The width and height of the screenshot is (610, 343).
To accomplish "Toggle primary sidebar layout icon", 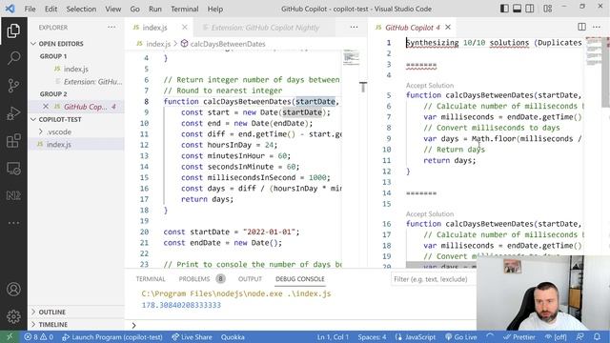I will click(x=504, y=9).
